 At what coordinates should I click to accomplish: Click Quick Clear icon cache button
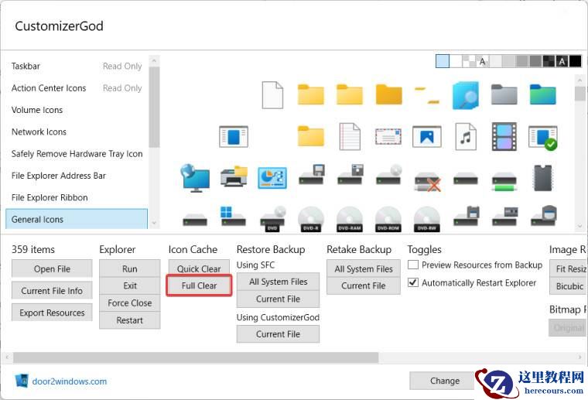(x=199, y=268)
